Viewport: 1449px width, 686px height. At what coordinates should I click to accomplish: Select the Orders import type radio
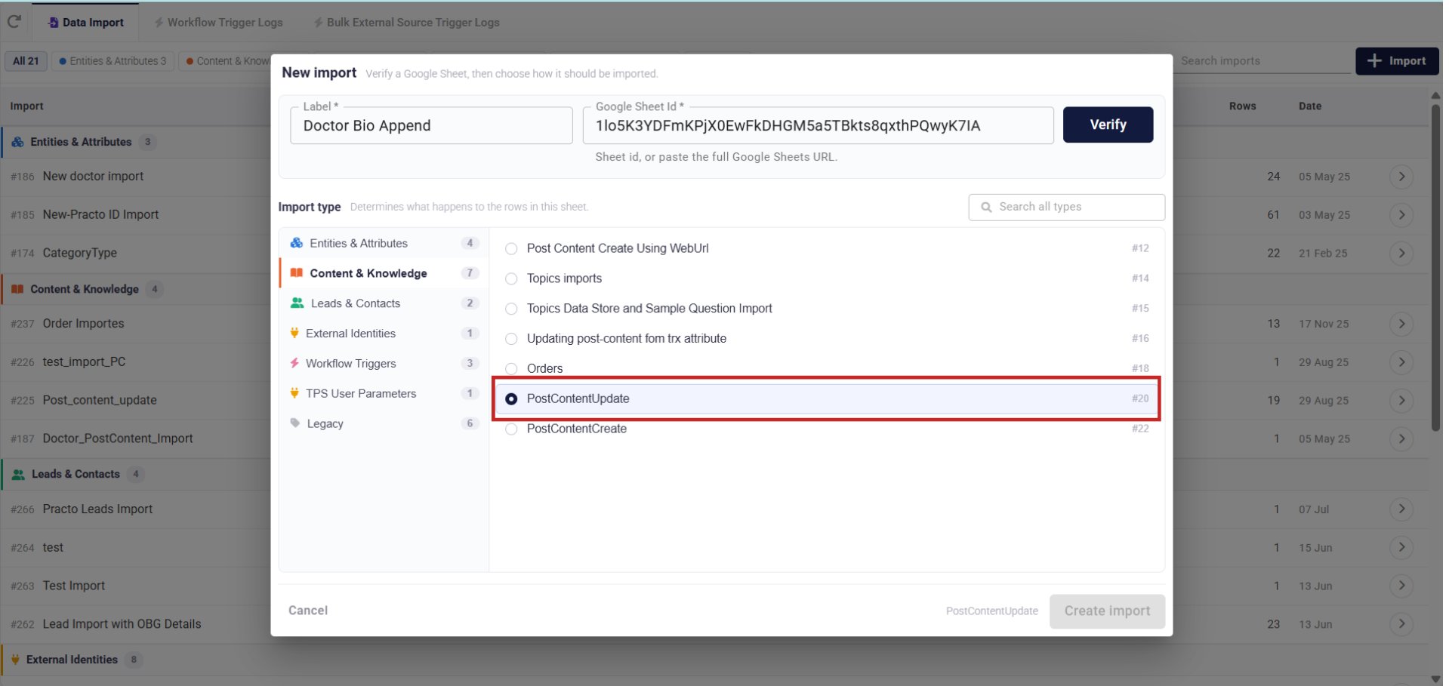point(511,369)
